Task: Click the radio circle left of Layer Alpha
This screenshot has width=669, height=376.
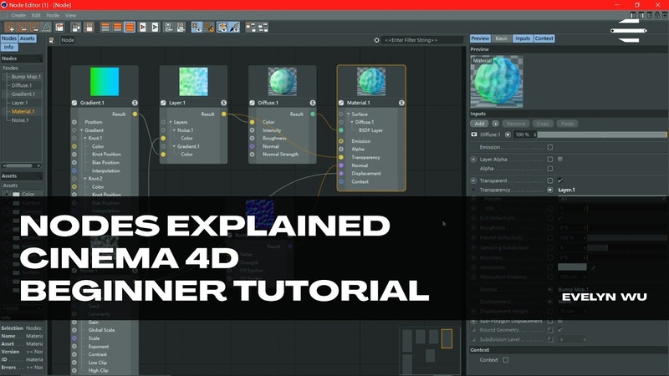Action: coord(473,160)
